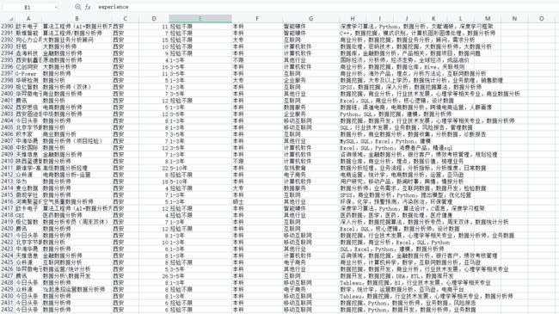Click the select-all corner triangle of the sheet
This screenshot has width=559, height=314.
point(11,19)
